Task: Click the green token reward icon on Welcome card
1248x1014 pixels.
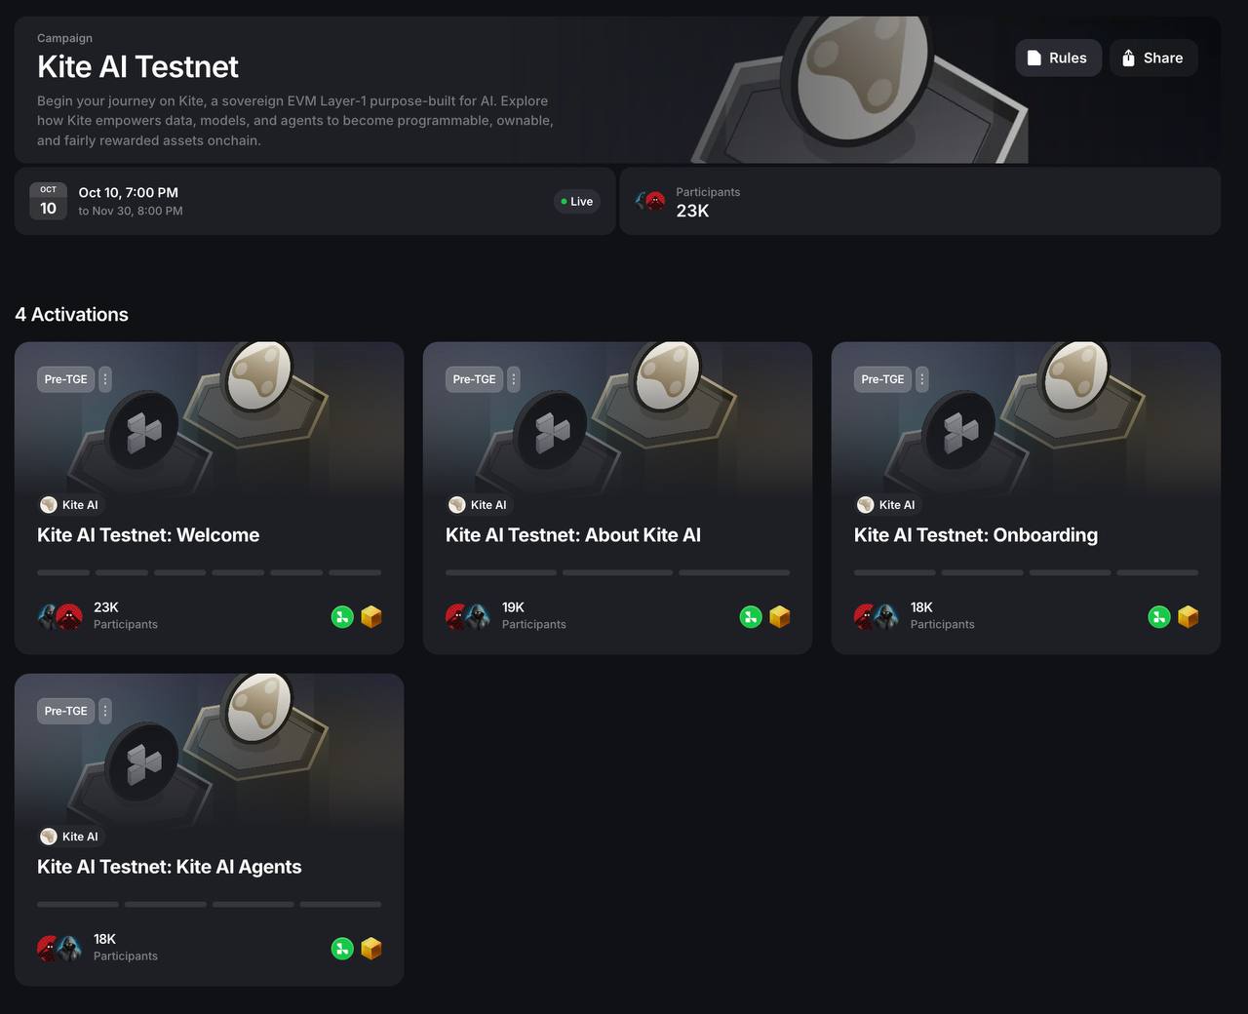Action: coord(342,617)
